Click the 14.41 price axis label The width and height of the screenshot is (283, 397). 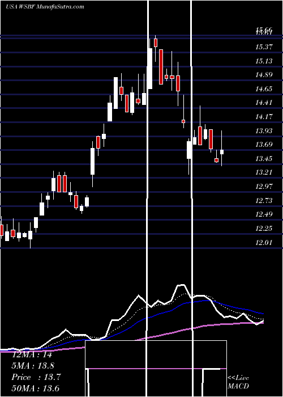[x=264, y=103]
